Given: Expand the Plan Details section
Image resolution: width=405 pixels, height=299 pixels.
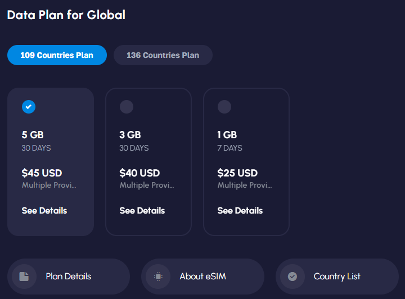Looking at the screenshot, I should click(x=69, y=277).
